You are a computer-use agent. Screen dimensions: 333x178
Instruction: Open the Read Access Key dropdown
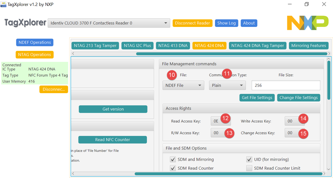point(221,121)
